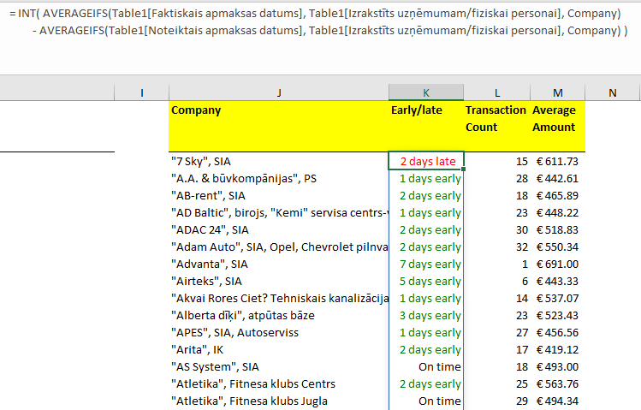
Task: Select the "Advanta", SIA cell
Action: [279, 264]
